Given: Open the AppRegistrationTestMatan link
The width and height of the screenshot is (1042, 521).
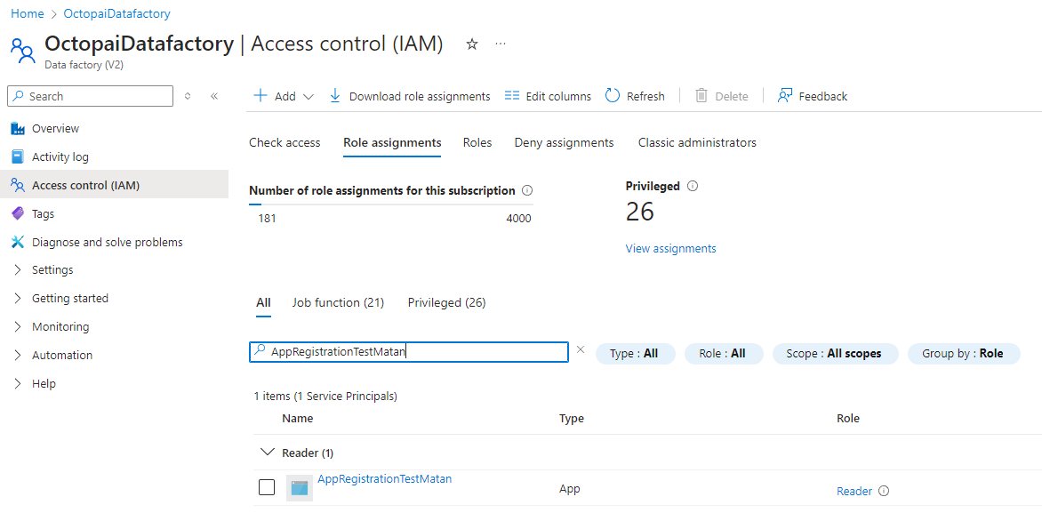Looking at the screenshot, I should pos(384,479).
